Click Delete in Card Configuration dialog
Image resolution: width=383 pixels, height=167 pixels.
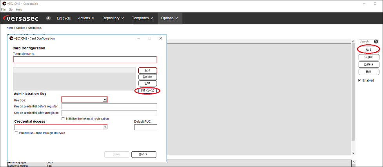pos(147,77)
